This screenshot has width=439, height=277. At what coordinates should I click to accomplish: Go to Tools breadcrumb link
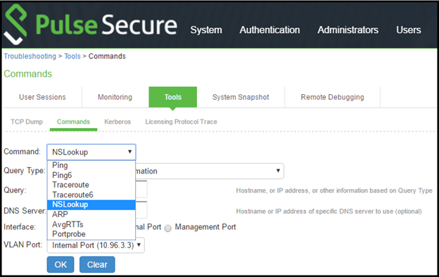click(72, 56)
